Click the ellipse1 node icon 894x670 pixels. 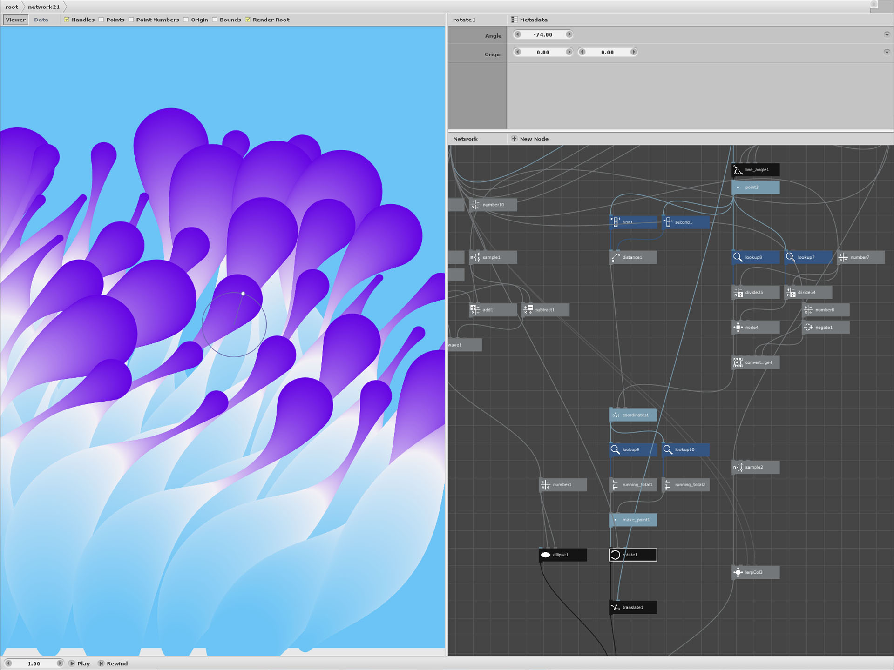[546, 555]
